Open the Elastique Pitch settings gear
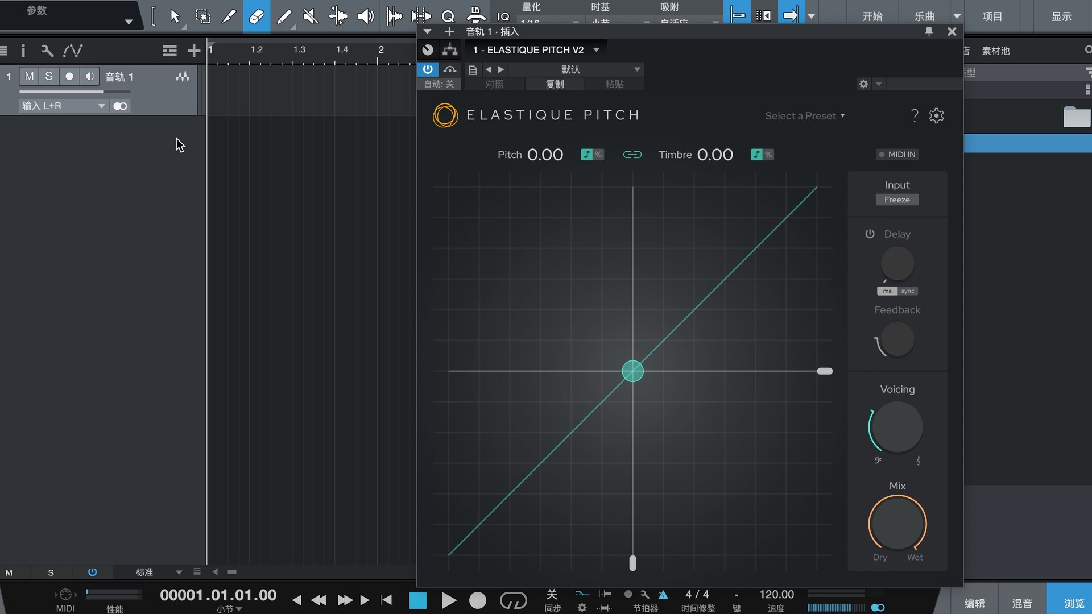The height and width of the screenshot is (614, 1092). (936, 115)
